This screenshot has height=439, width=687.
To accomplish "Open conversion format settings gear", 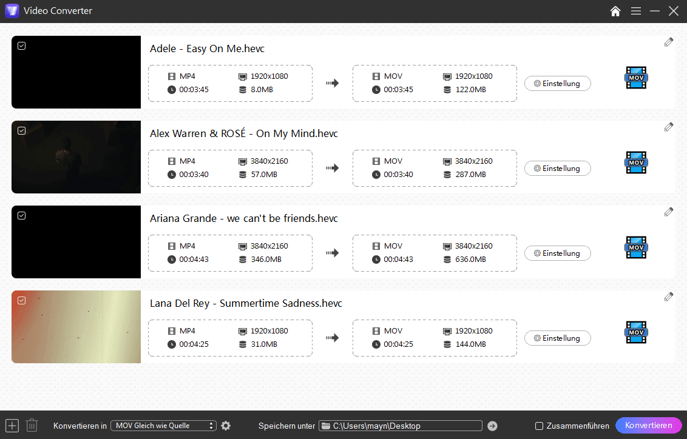I will point(226,426).
